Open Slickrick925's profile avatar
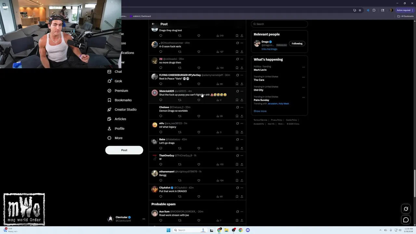The image size is (416, 234). (155, 93)
